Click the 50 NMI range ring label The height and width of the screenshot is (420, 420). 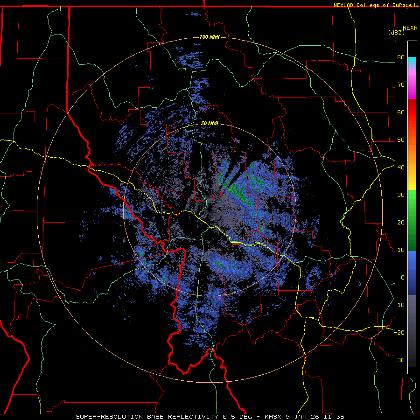tap(210, 124)
